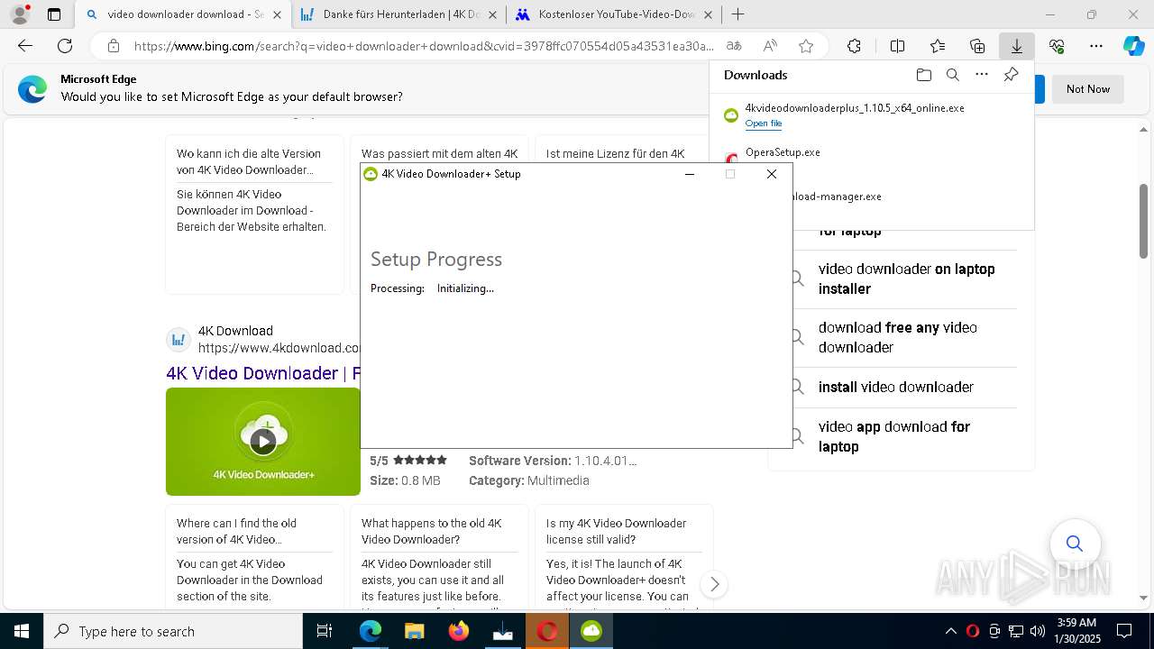Open the favorites list icon
Image resolution: width=1154 pixels, height=649 pixels.
point(938,46)
